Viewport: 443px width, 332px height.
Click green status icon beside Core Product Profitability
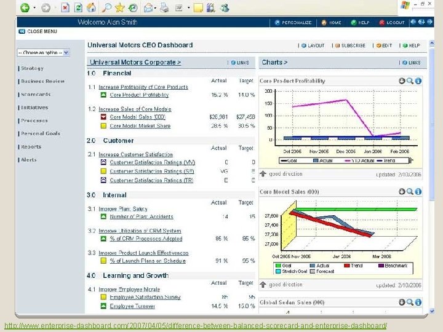point(103,95)
